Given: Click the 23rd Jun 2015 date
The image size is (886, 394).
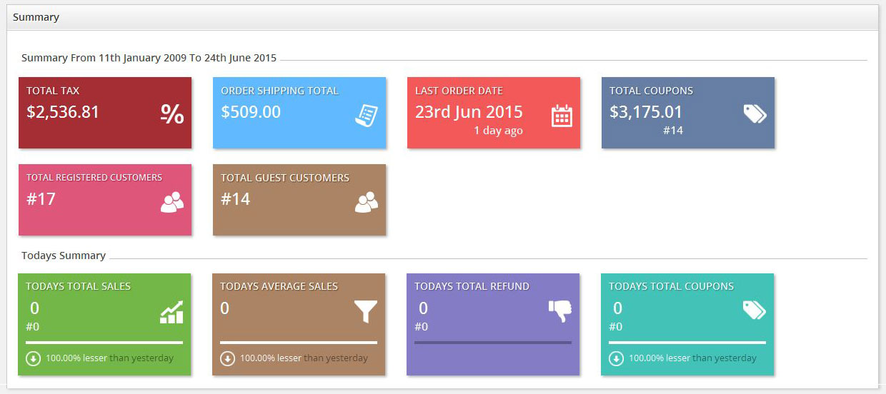Looking at the screenshot, I should [469, 112].
